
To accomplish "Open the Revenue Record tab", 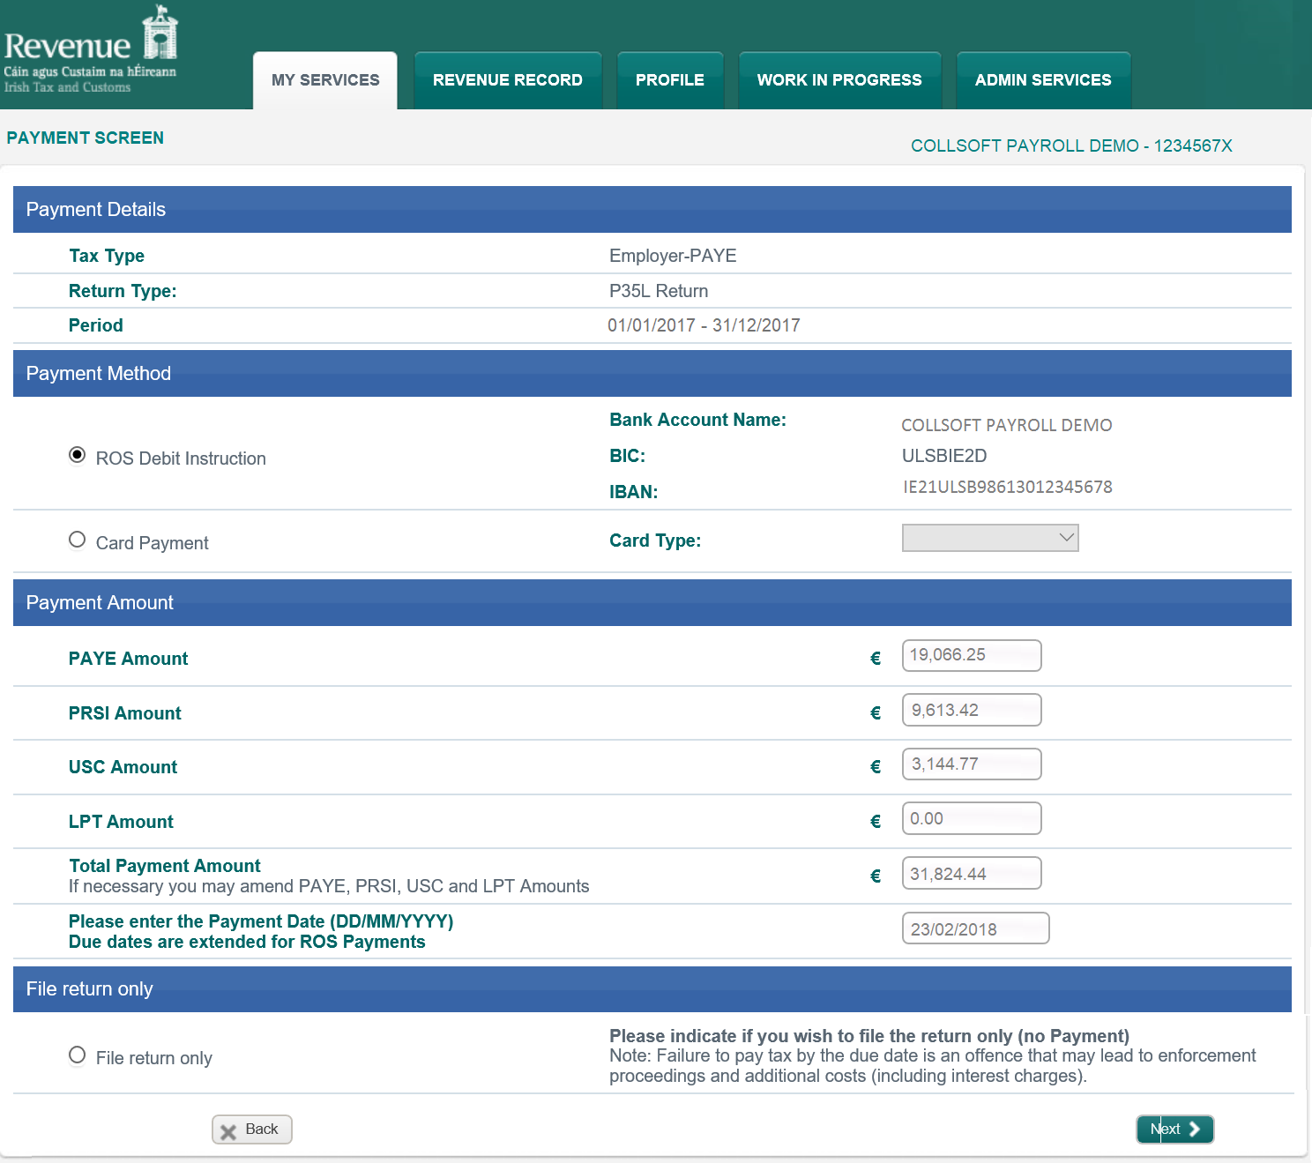I will pyautogui.click(x=507, y=80).
